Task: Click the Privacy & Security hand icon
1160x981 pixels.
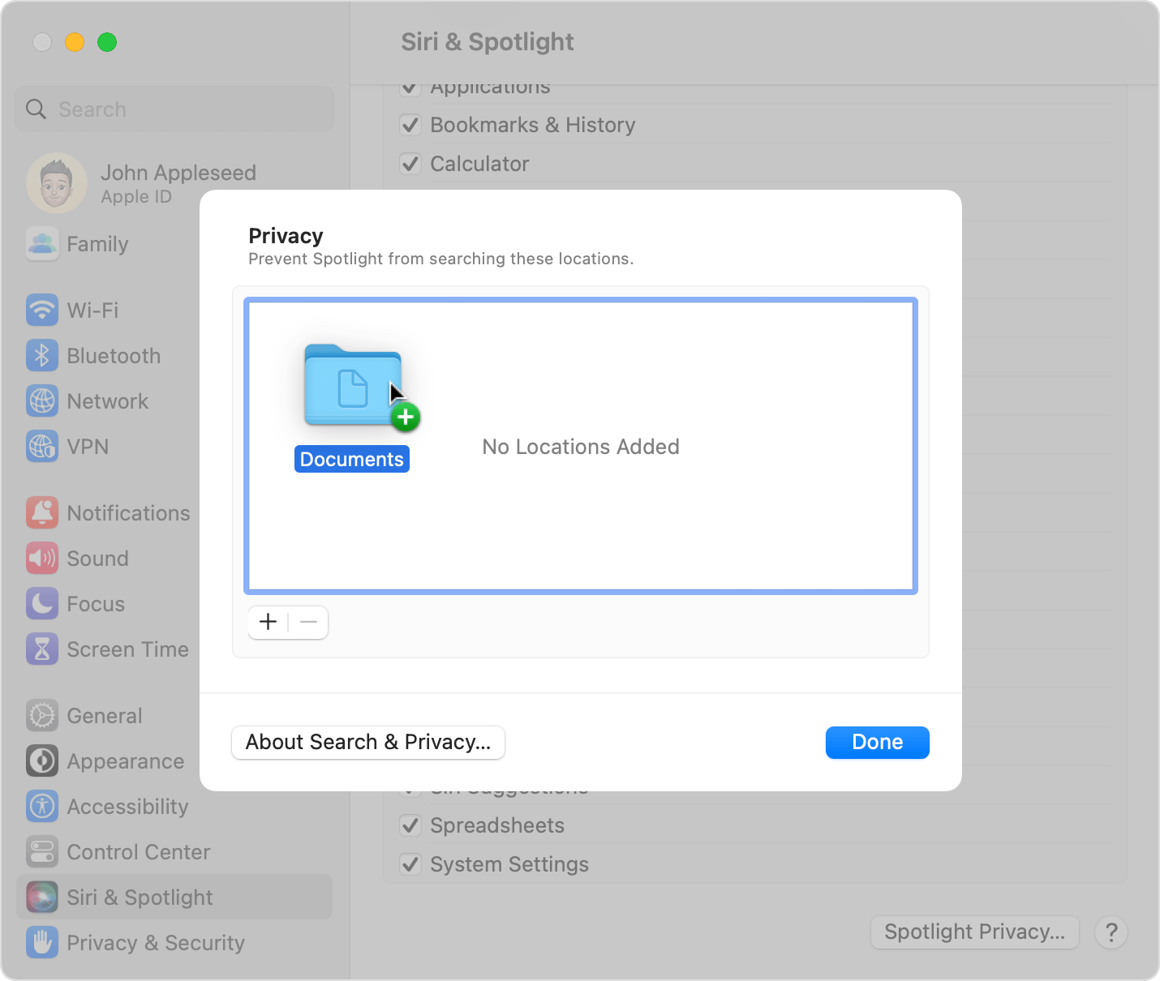Action: (x=42, y=942)
